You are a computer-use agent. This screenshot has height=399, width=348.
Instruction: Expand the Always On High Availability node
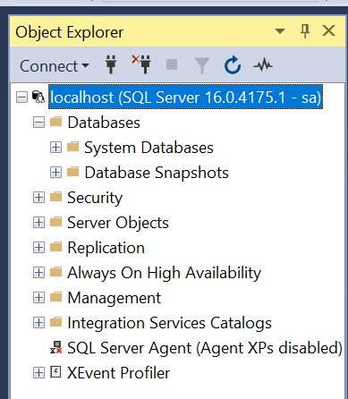(38, 273)
